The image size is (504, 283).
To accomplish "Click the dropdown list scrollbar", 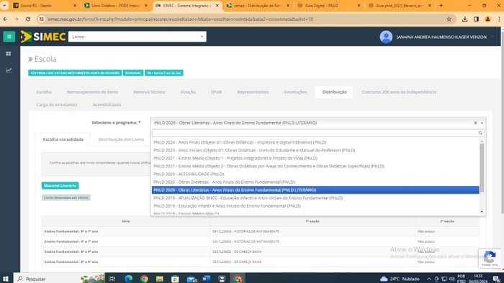I will click(x=482, y=167).
